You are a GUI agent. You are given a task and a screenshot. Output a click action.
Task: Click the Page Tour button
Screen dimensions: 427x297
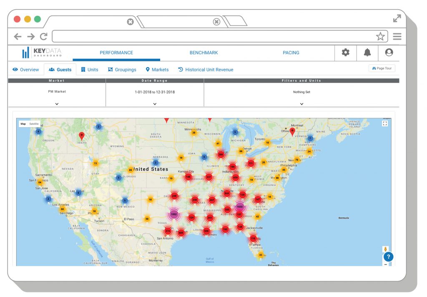click(382, 68)
